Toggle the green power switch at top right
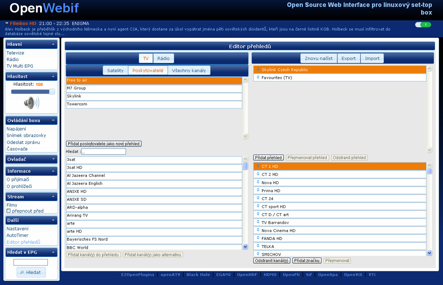 423,25
